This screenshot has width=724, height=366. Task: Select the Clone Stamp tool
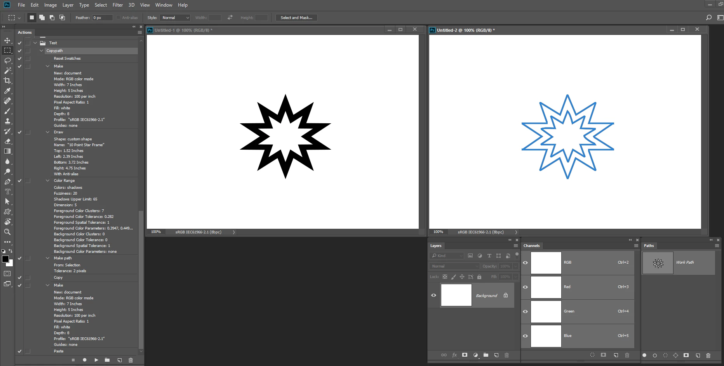point(7,121)
